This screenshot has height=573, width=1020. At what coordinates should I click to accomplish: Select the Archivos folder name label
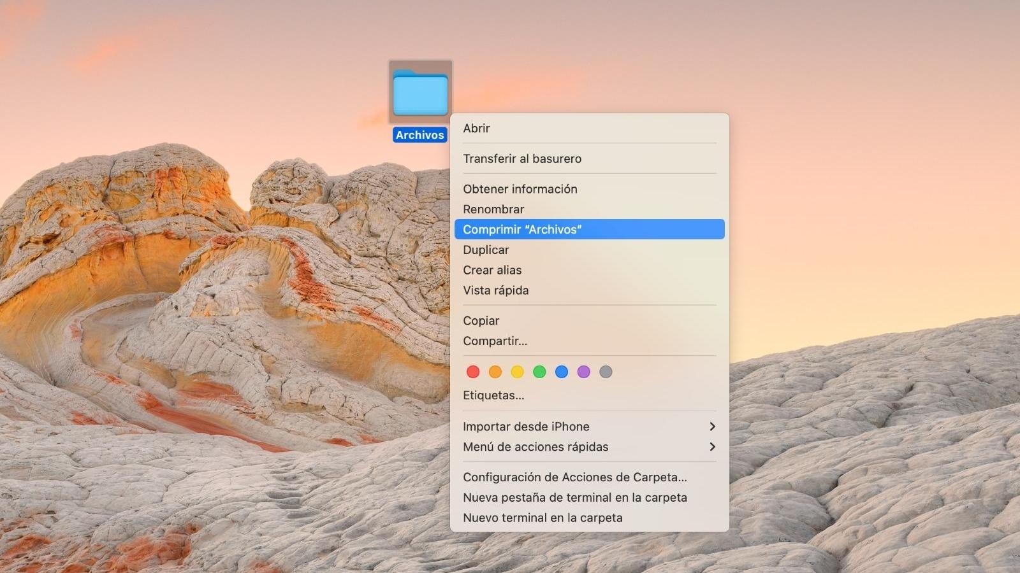[x=419, y=135]
